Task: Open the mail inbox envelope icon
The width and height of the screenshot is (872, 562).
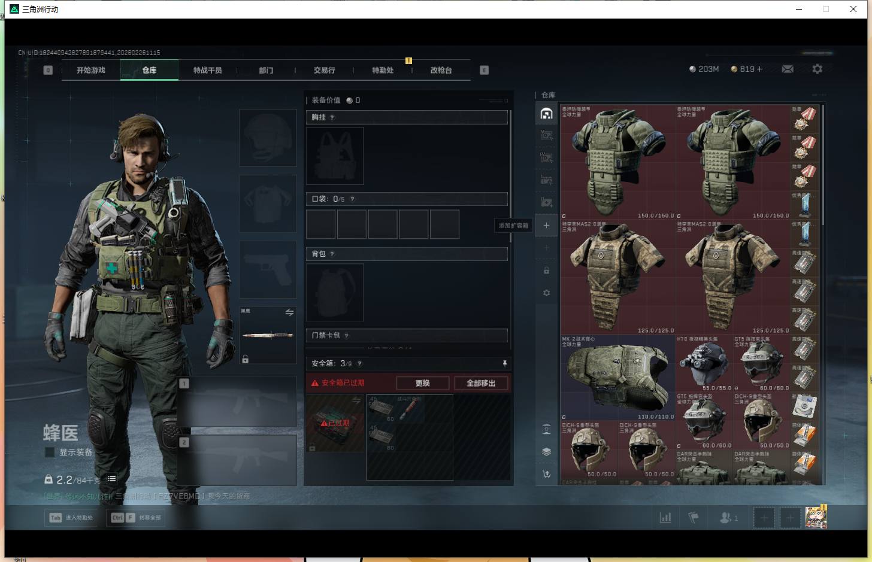Action: 788,69
